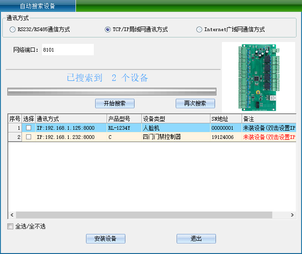Click the 开始搜索 button
This screenshot has height=254, width=302.
pos(115,103)
